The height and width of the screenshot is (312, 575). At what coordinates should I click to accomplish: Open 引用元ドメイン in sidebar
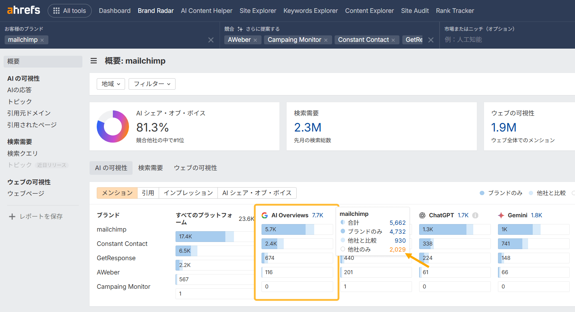(29, 113)
